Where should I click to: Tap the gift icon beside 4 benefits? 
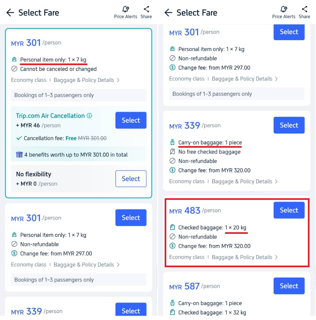pyautogui.click(x=19, y=155)
